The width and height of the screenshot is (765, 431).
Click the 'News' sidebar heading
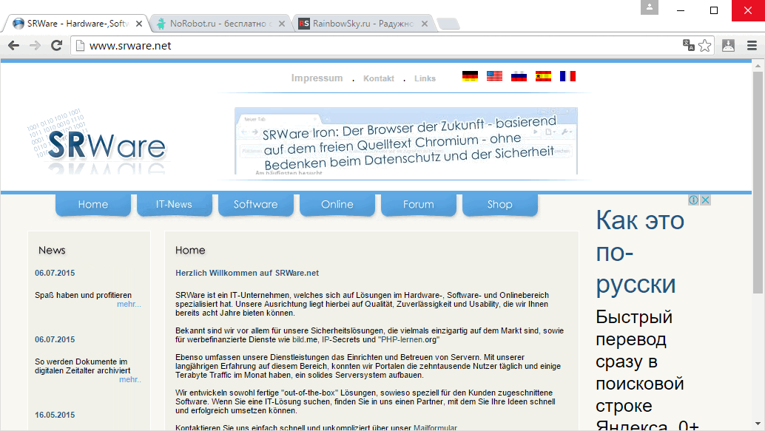tap(52, 250)
